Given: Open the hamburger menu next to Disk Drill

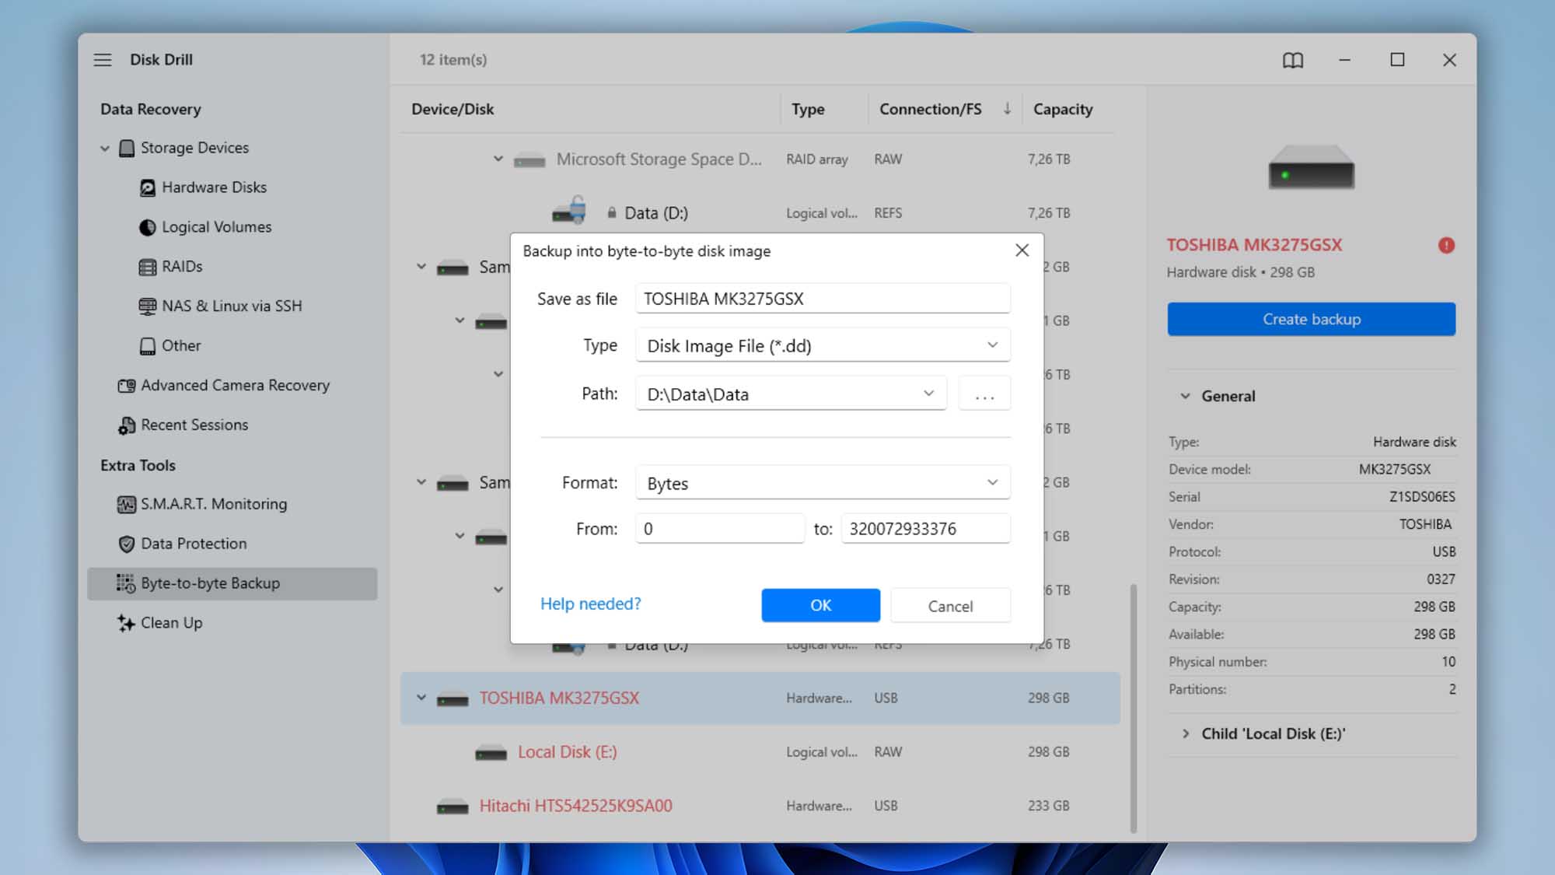Looking at the screenshot, I should [103, 60].
